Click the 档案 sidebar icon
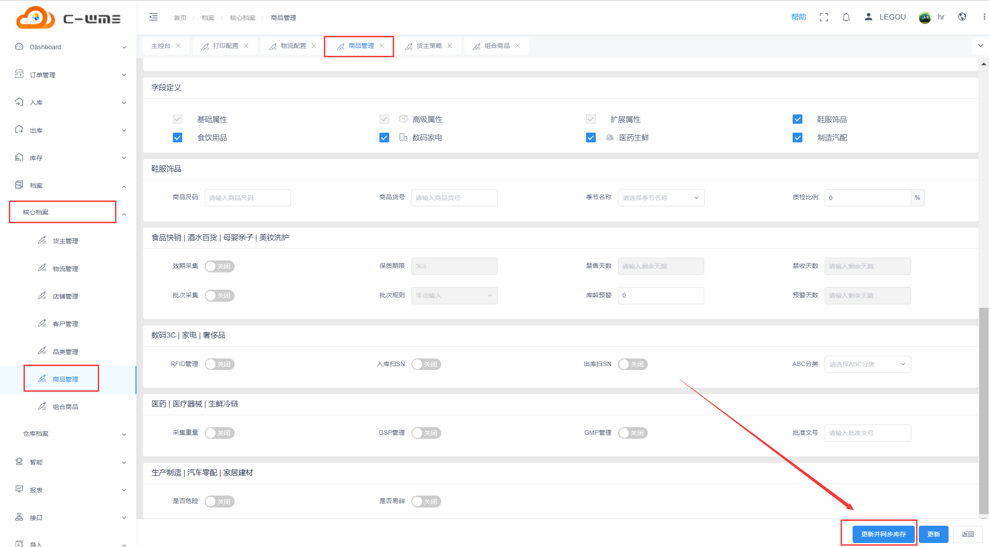 click(19, 185)
